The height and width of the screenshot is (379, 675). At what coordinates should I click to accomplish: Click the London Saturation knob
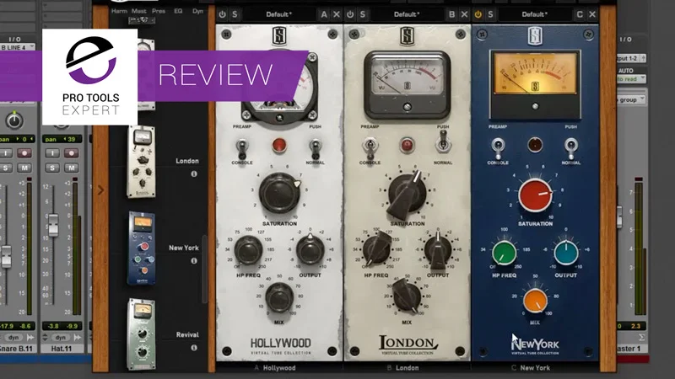pyautogui.click(x=407, y=195)
